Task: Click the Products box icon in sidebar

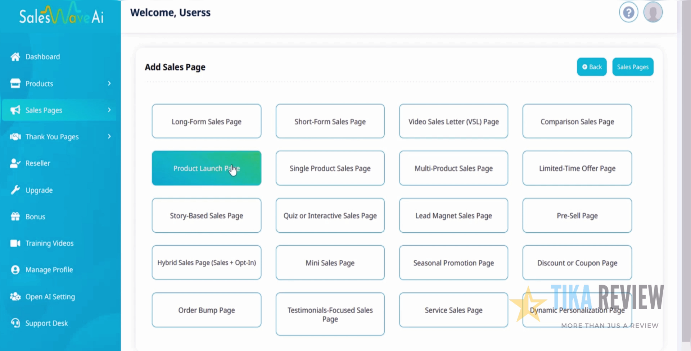Action: tap(15, 83)
